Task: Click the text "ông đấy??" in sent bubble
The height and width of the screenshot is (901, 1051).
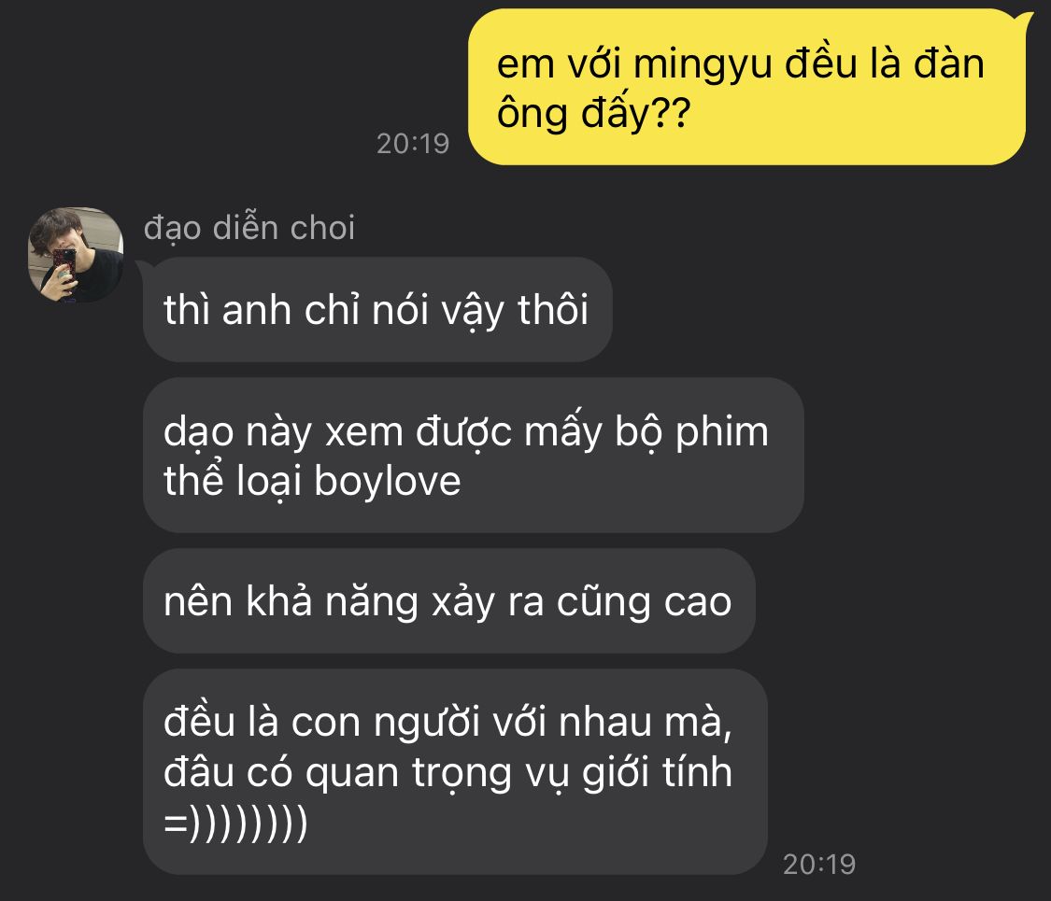Action: point(593,113)
